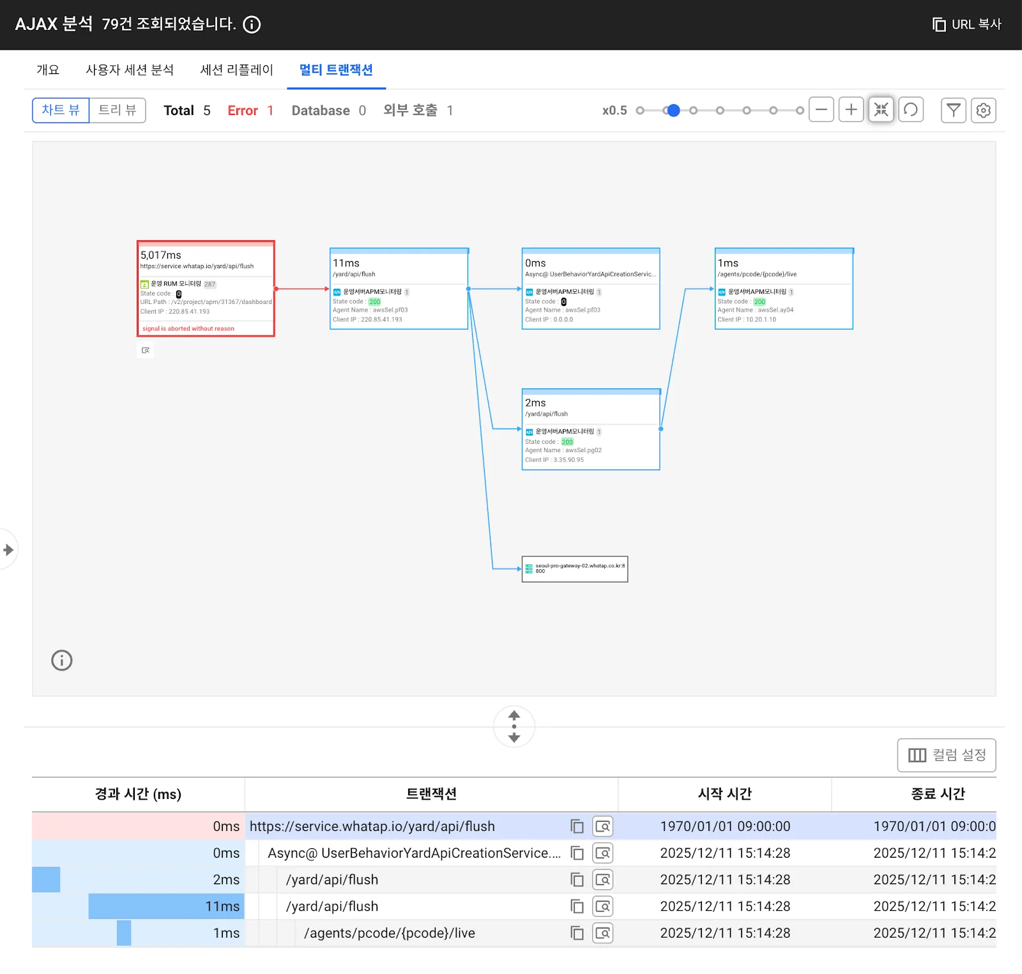Image resolution: width=1022 pixels, height=974 pixels.
Task: Set zoom to the last slider stop
Action: point(800,110)
